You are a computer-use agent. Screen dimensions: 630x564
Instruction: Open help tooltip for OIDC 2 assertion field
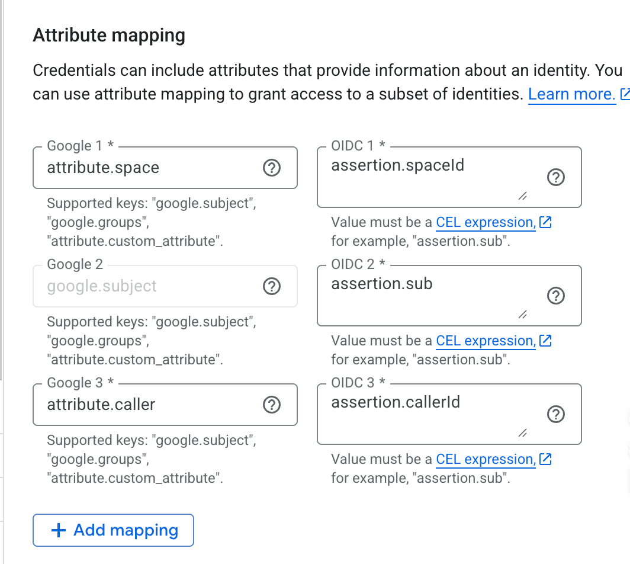[x=556, y=296]
